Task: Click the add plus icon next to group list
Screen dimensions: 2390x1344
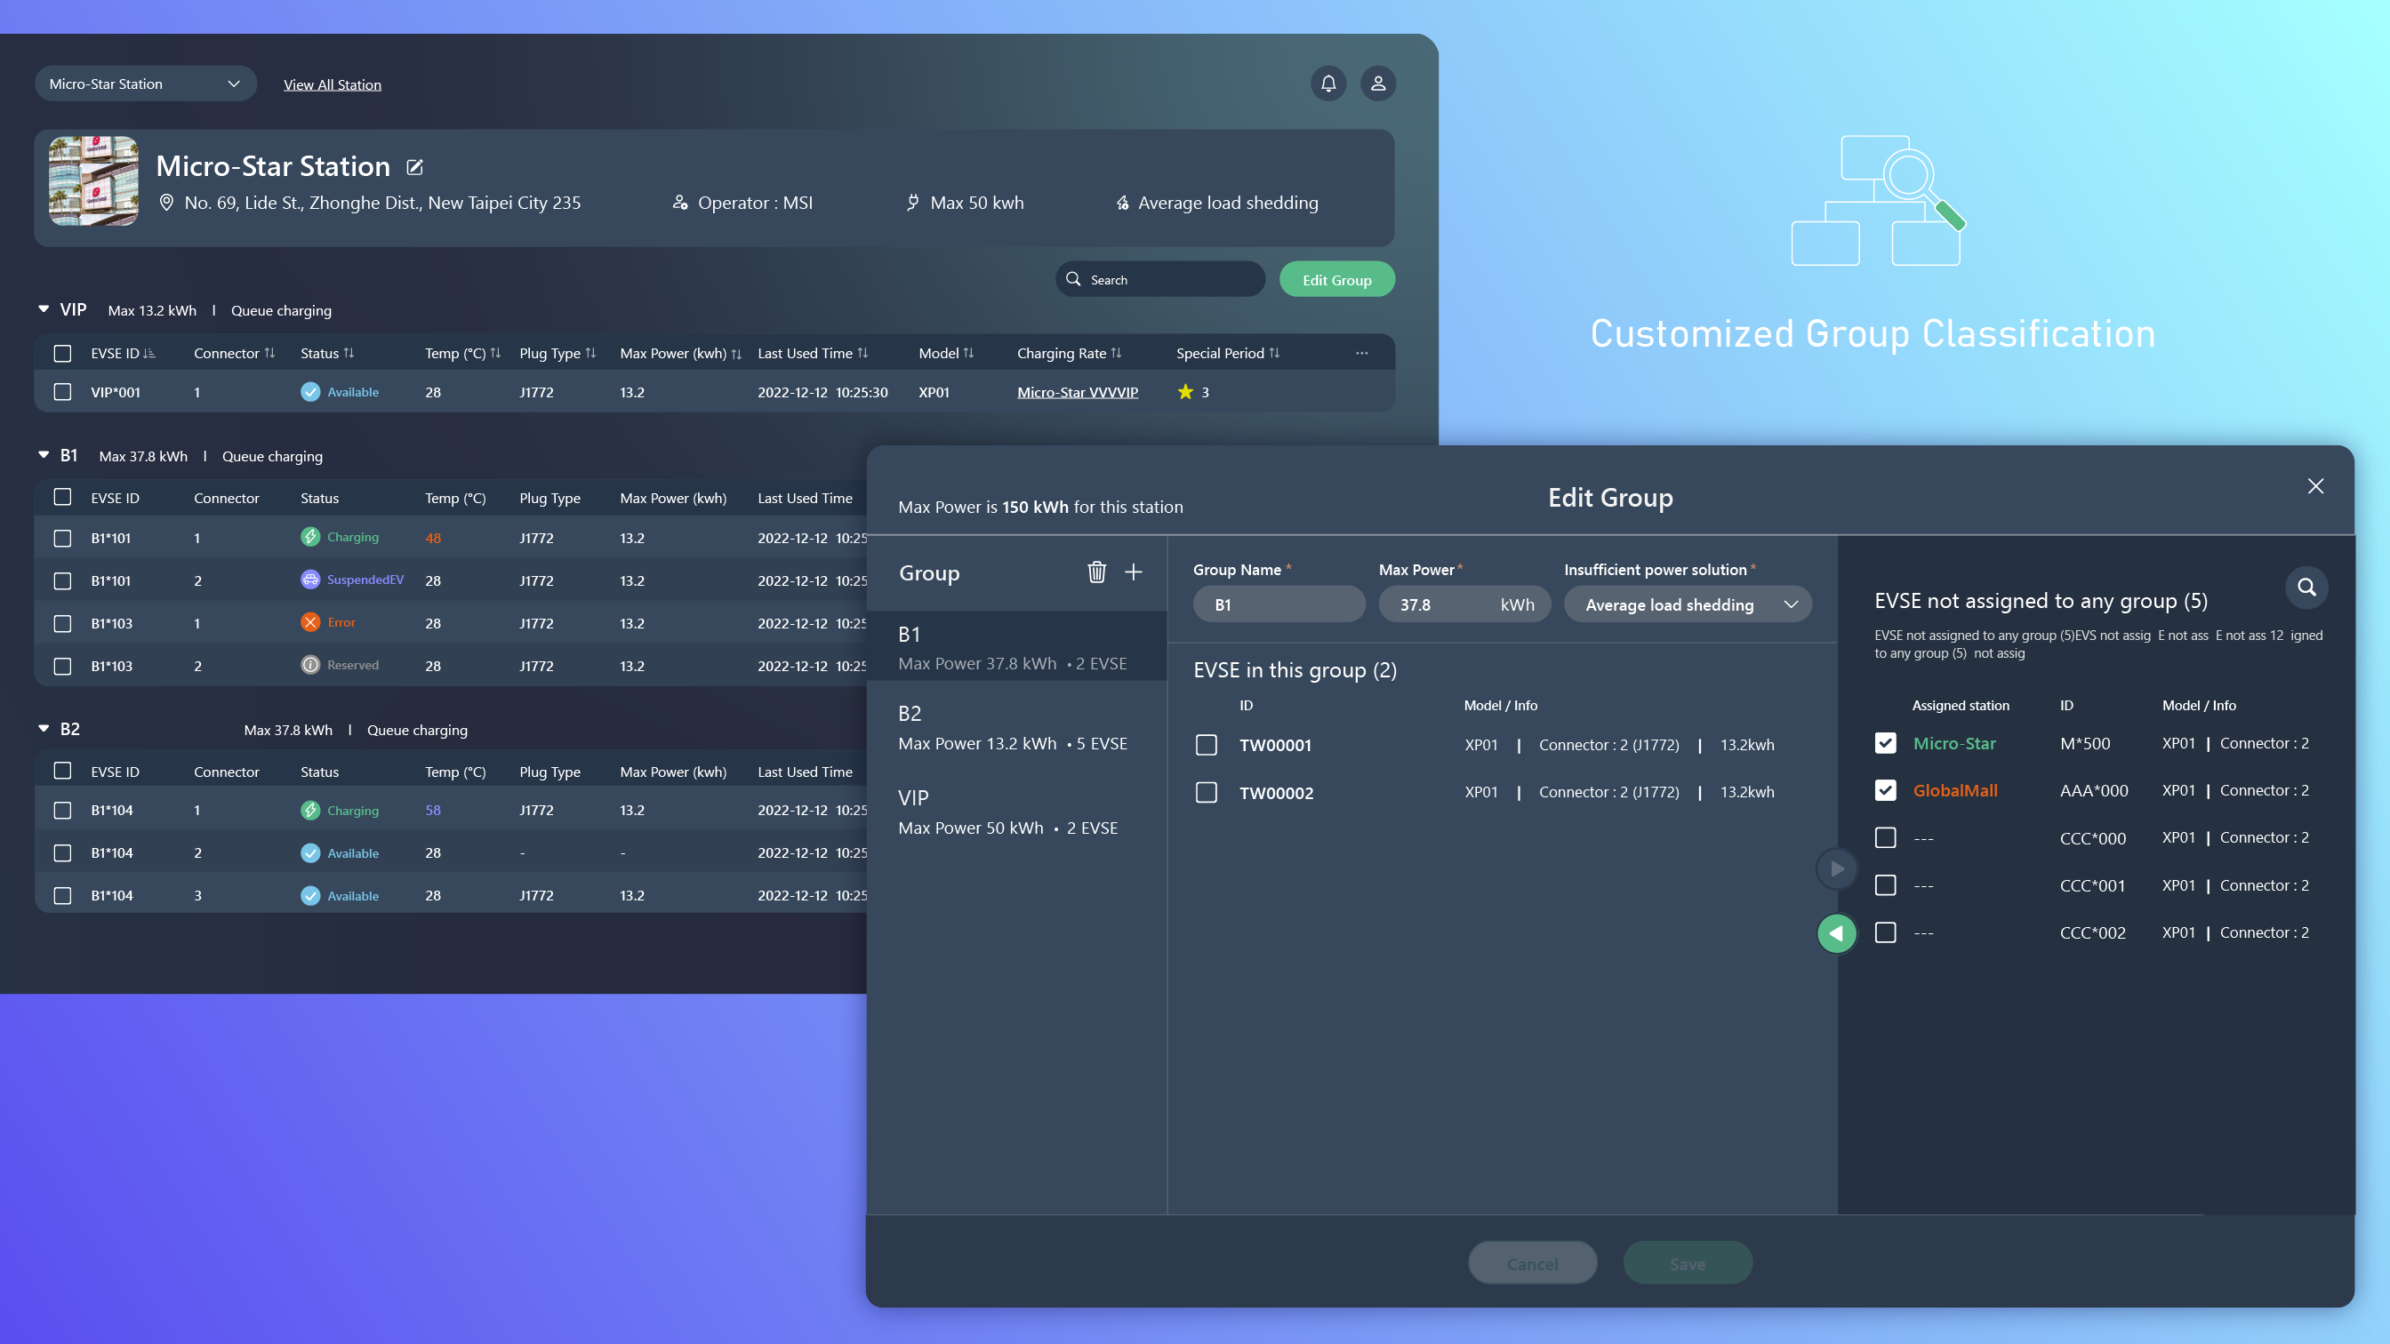Action: (1135, 570)
